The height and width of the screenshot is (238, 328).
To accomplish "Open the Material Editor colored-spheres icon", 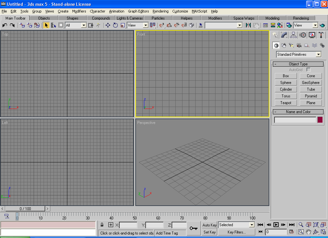I will coord(280,25).
